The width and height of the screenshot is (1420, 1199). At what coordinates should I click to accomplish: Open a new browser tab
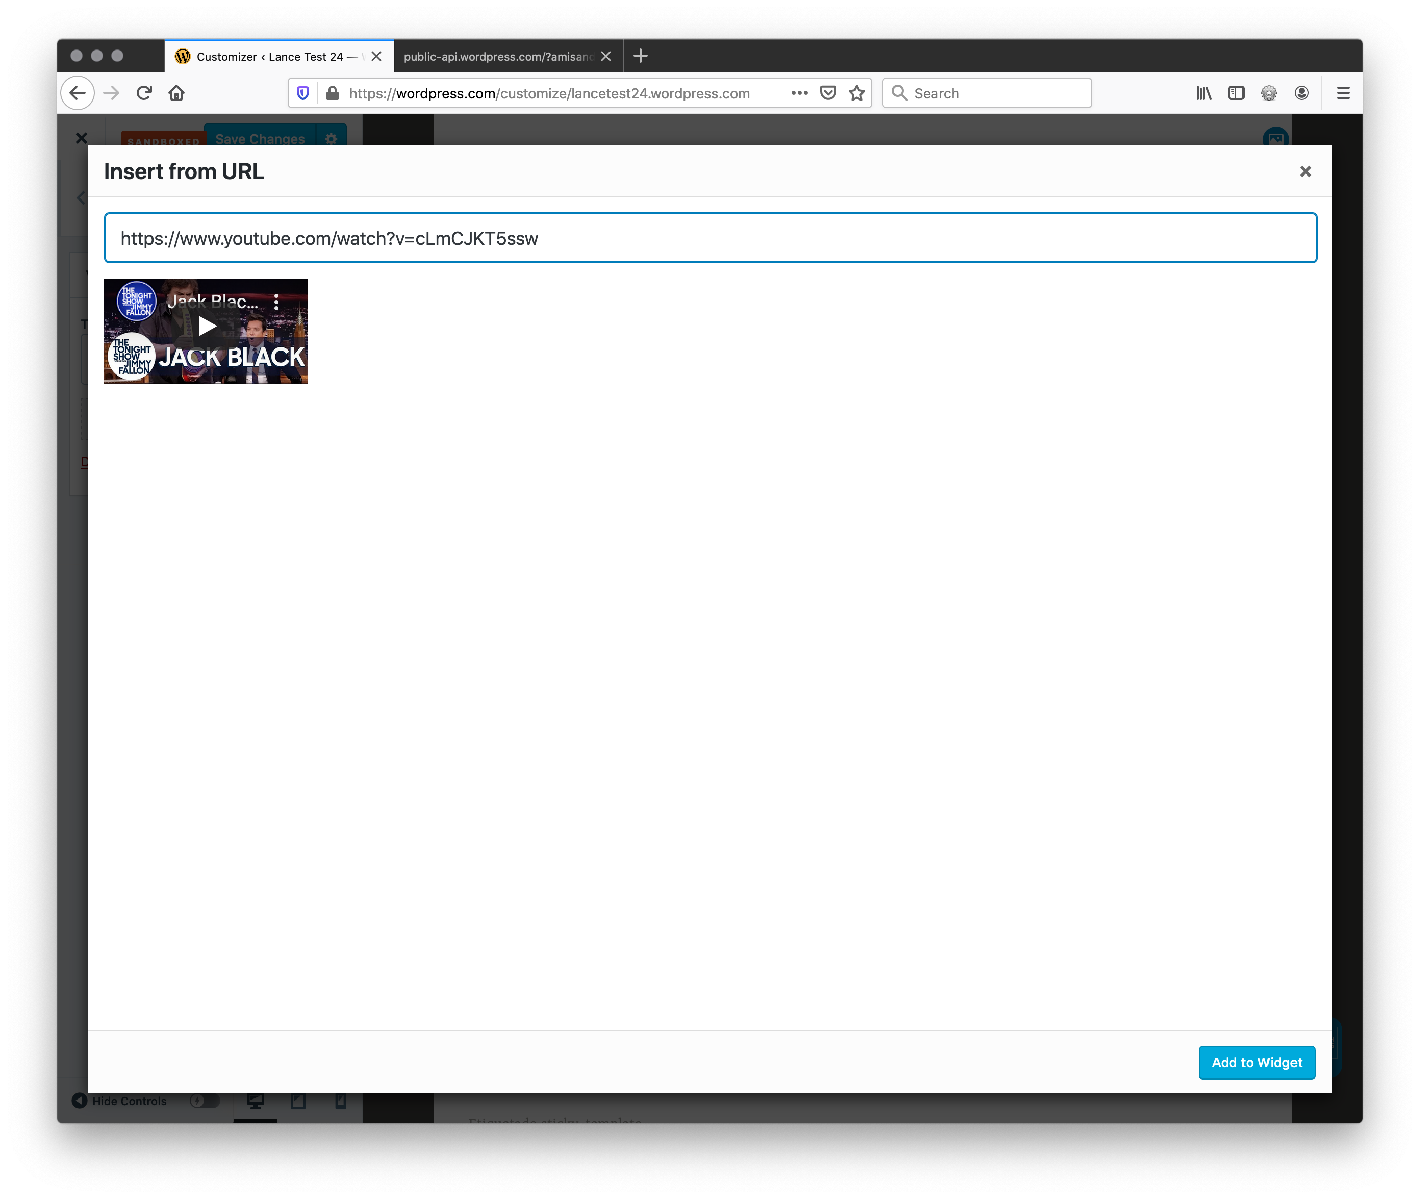[x=640, y=56]
